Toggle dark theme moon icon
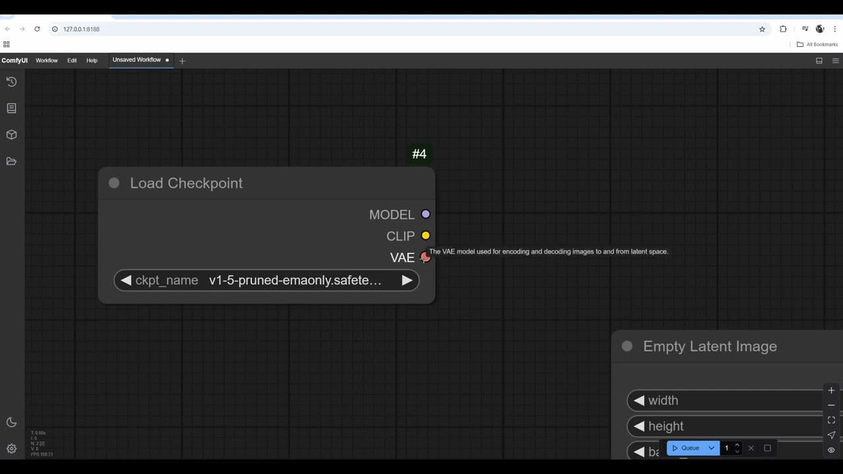This screenshot has width=843, height=474. pos(11,422)
